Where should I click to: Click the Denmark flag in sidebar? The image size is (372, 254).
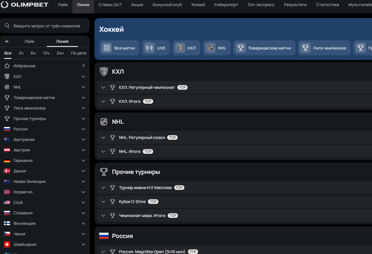point(7,171)
